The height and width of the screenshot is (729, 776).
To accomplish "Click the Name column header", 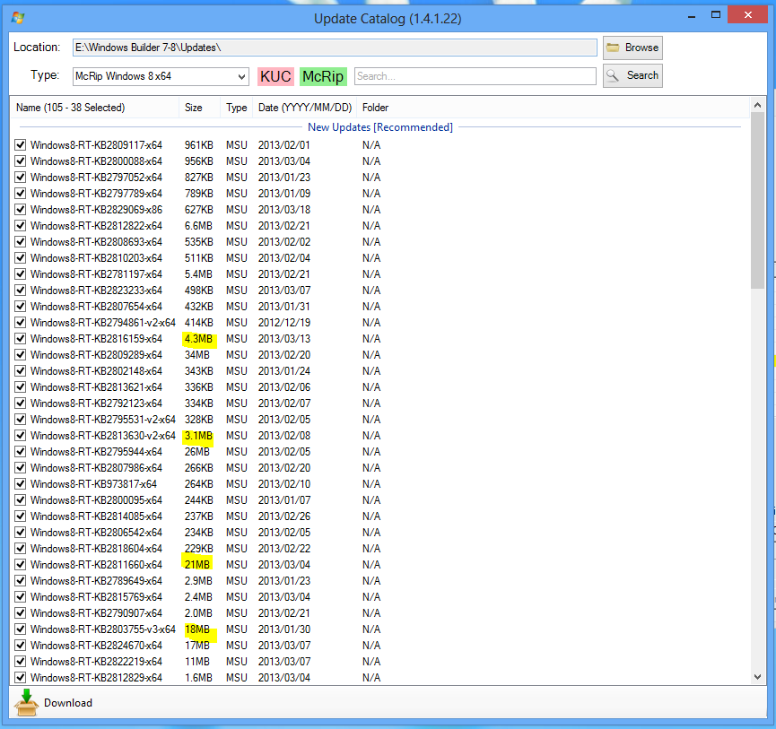I will coord(94,108).
